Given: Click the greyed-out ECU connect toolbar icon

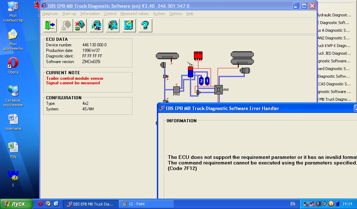Looking at the screenshot, I should click(66, 25).
